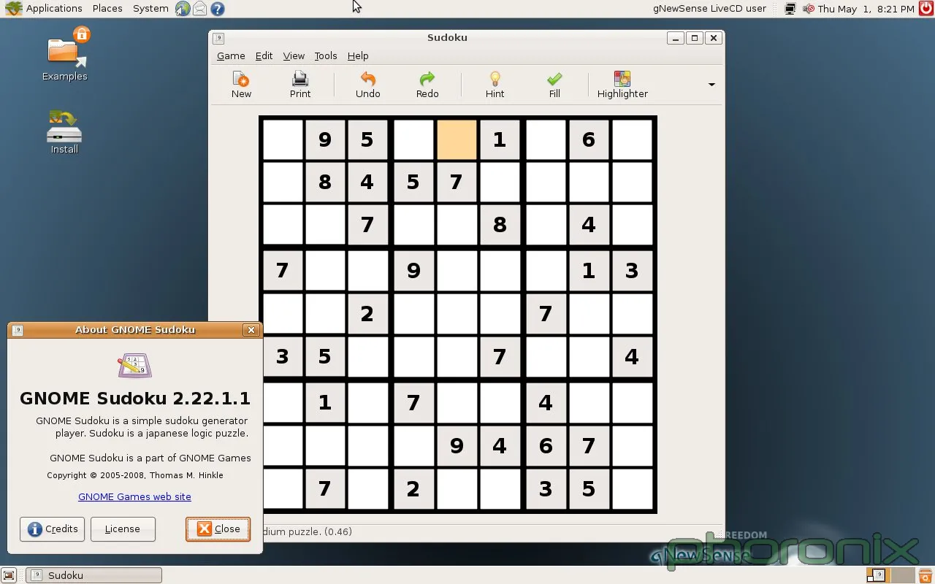
Task: Open the Sudoku window menu icon
Action: [x=219, y=38]
